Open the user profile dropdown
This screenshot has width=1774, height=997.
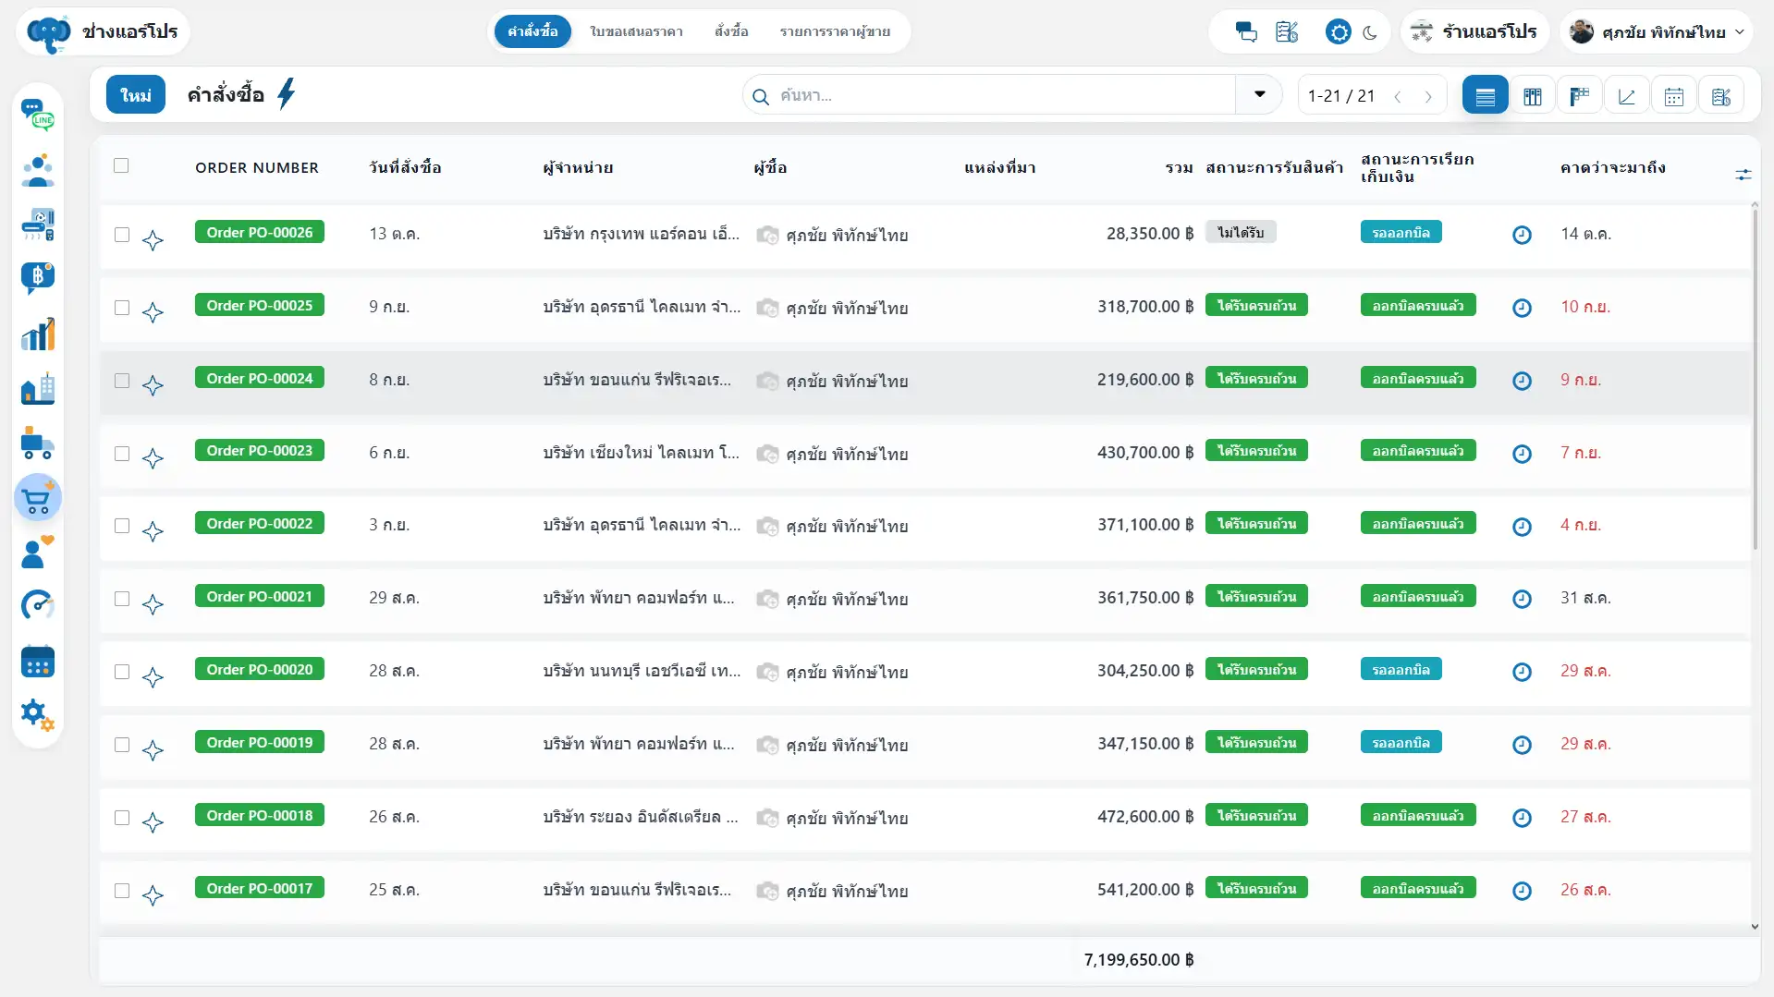coord(1657,32)
